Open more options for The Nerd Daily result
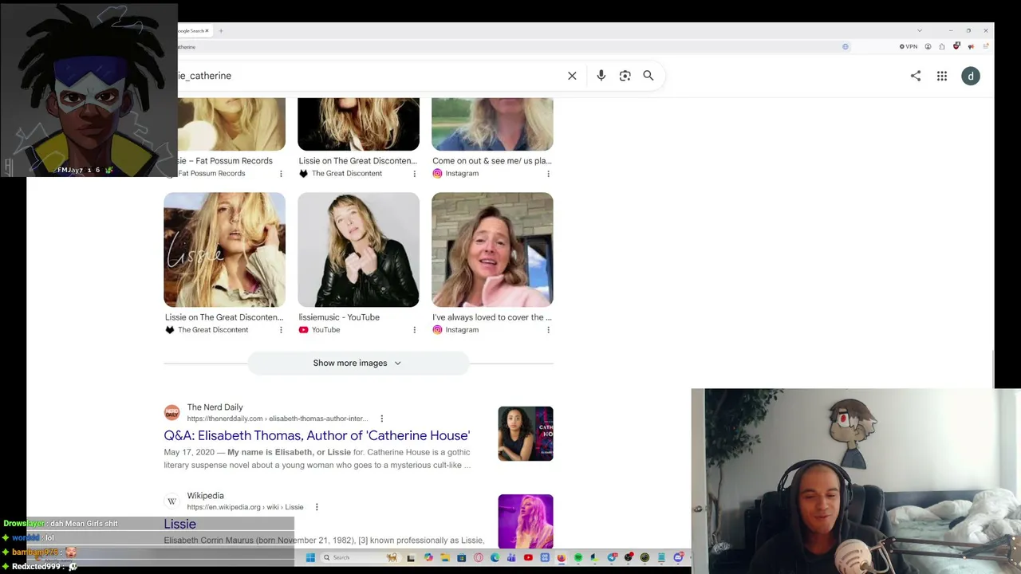Viewport: 1021px width, 574px height. 381,419
